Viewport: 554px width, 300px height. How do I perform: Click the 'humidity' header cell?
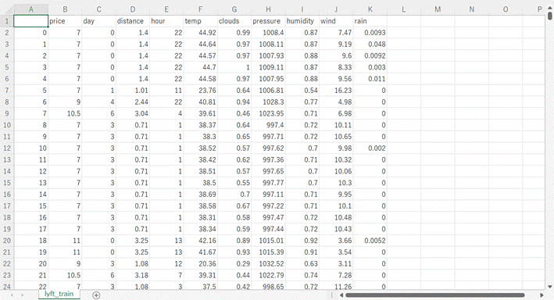coord(302,21)
